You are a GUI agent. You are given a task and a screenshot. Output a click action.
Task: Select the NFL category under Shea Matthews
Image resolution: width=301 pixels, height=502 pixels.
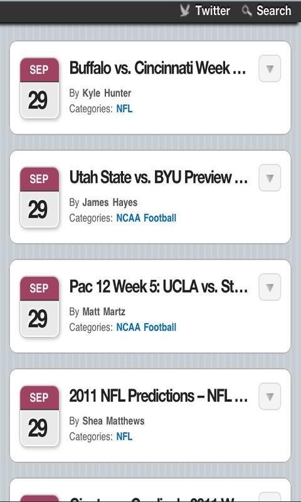pyautogui.click(x=124, y=436)
